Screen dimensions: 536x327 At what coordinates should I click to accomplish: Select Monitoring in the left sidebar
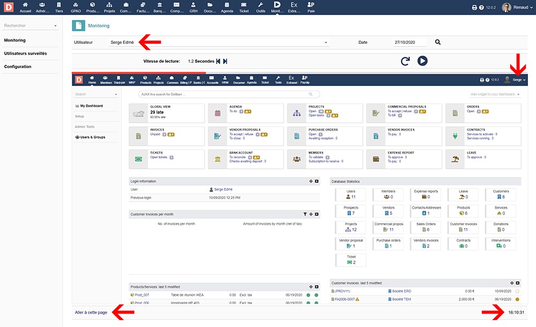[x=14, y=40]
